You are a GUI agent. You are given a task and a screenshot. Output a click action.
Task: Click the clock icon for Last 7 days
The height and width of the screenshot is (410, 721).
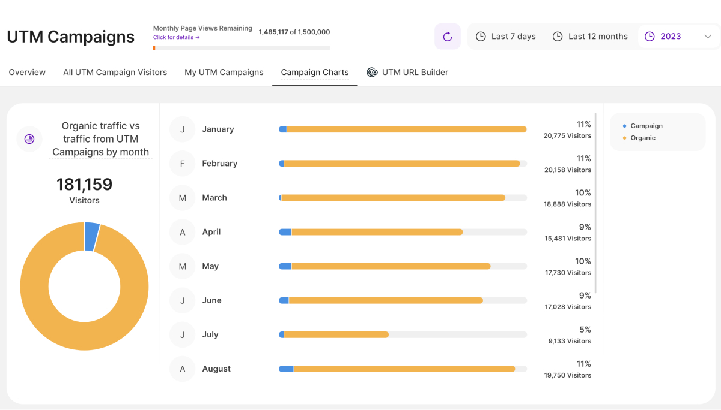tap(481, 37)
